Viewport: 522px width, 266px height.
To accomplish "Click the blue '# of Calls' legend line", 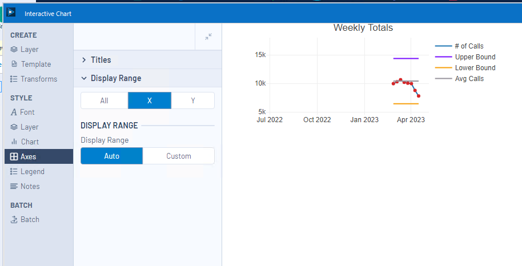I will tap(443, 46).
